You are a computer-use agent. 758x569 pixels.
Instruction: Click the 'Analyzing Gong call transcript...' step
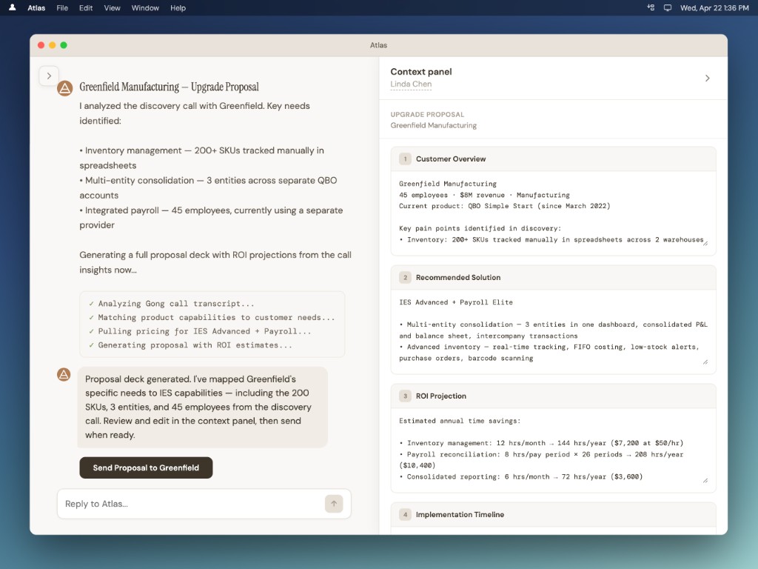click(176, 304)
